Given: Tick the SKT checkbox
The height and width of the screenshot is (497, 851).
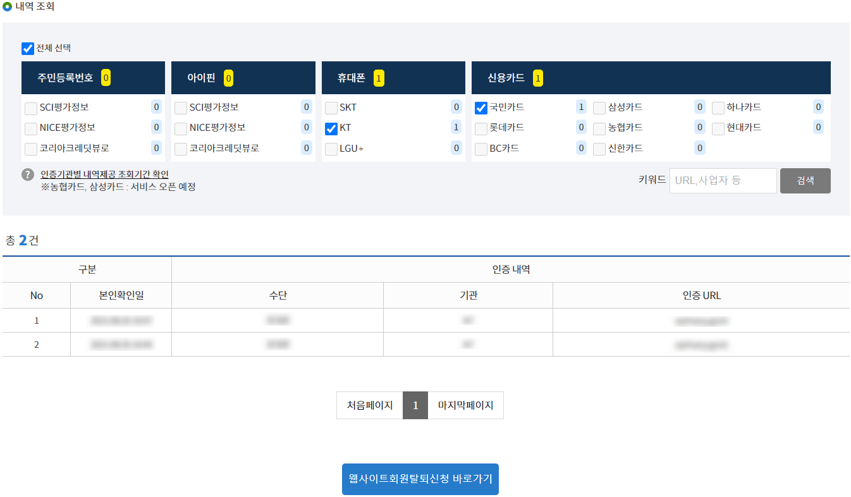Looking at the screenshot, I should point(331,108).
